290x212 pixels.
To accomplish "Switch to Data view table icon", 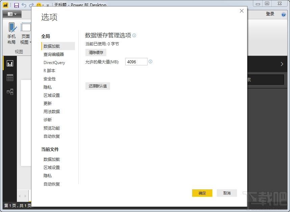I will pos(10,78).
